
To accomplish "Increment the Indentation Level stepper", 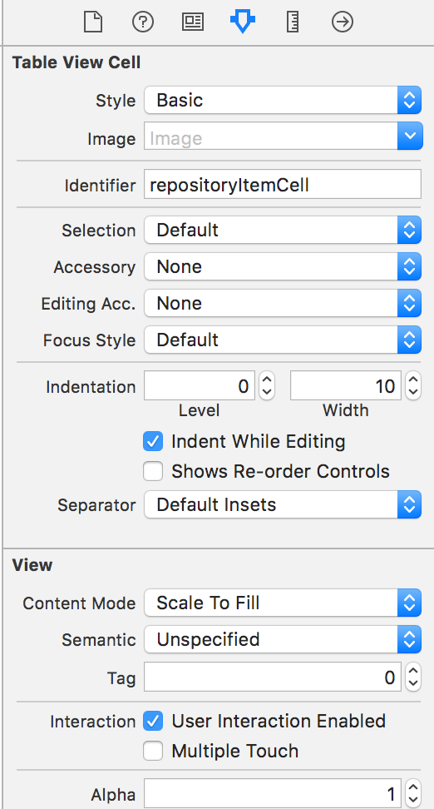I will point(267,380).
